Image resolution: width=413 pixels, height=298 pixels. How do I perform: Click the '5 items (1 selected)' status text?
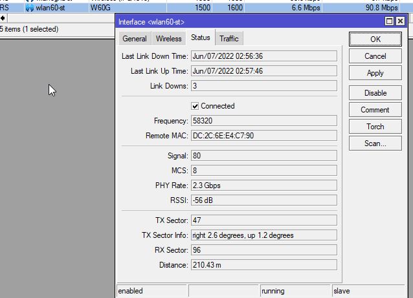coord(29,29)
